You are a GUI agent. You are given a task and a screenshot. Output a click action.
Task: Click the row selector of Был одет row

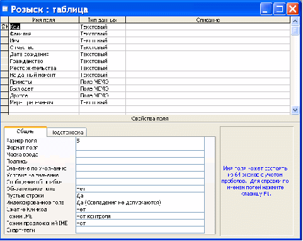point(4,89)
